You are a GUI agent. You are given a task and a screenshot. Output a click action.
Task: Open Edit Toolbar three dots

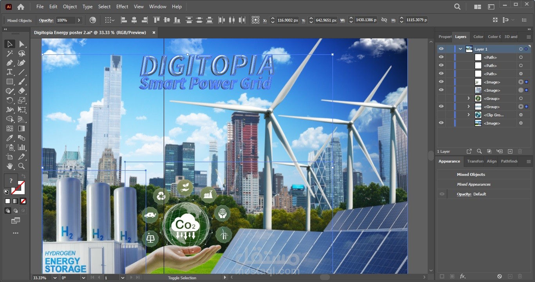tap(16, 233)
